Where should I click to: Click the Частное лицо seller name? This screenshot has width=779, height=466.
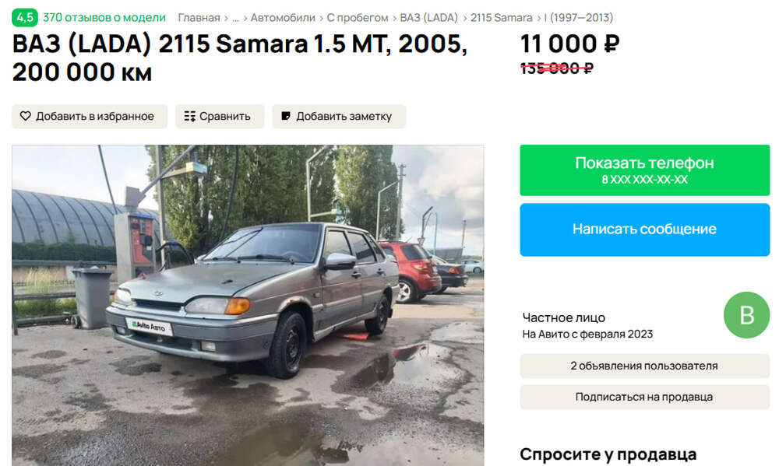point(564,317)
